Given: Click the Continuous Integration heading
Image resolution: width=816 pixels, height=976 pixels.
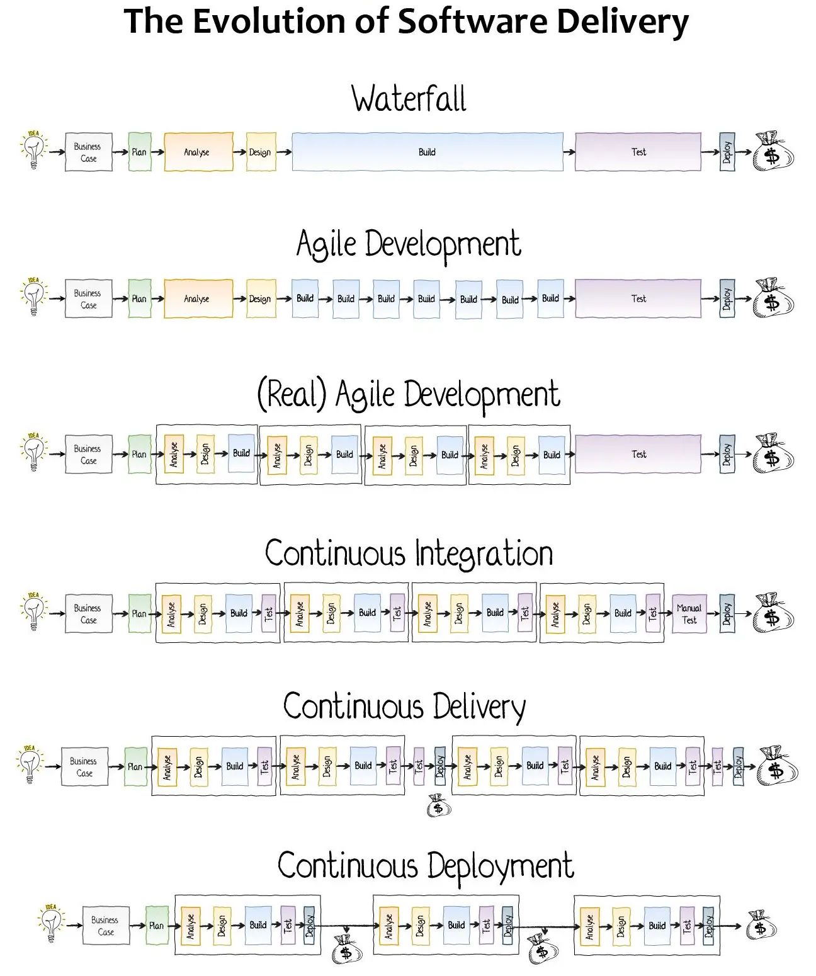Looking at the screenshot, I should 409,553.
